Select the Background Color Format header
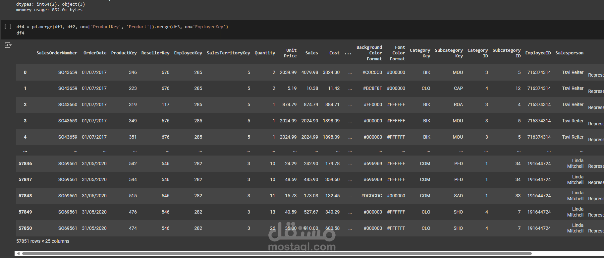This screenshot has height=258, width=604. [369, 53]
